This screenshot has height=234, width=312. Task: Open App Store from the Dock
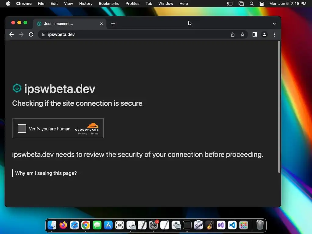[x=108, y=225]
